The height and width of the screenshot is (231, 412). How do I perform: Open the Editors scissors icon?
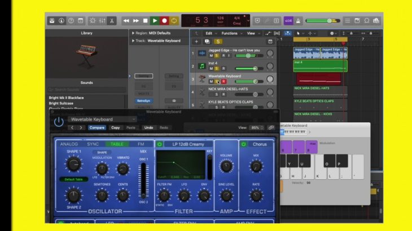[112, 21]
